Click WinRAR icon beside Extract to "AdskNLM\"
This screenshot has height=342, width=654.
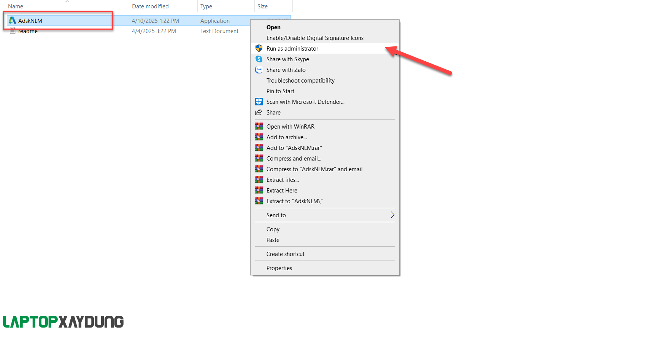(x=259, y=201)
